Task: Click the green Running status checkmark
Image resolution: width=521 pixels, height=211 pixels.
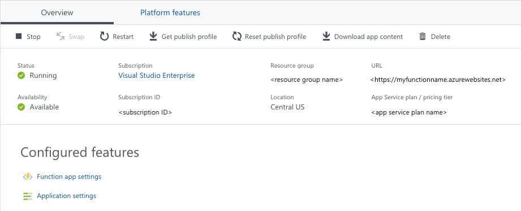Action: 21,76
